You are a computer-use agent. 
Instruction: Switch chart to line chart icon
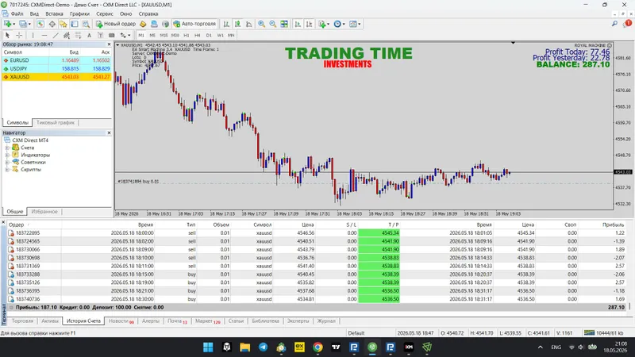249,25
